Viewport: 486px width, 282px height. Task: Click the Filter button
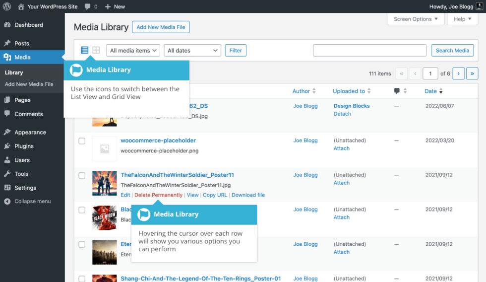point(236,50)
